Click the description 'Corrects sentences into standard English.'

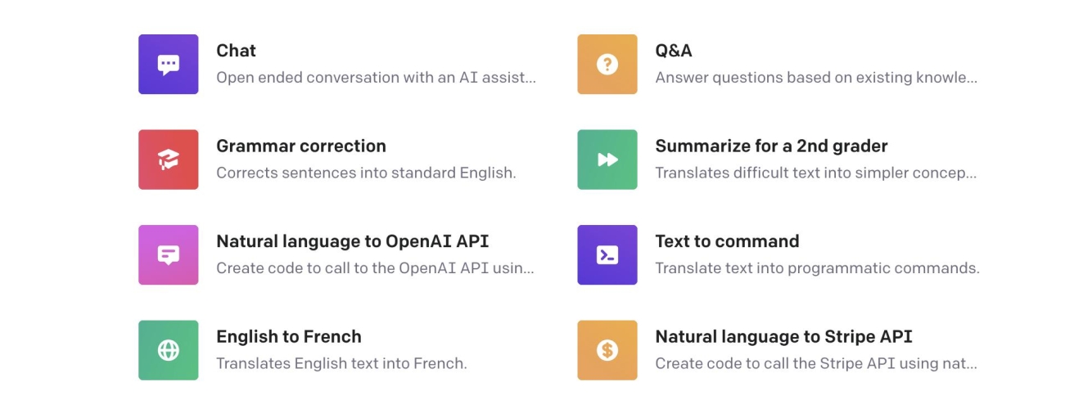366,173
